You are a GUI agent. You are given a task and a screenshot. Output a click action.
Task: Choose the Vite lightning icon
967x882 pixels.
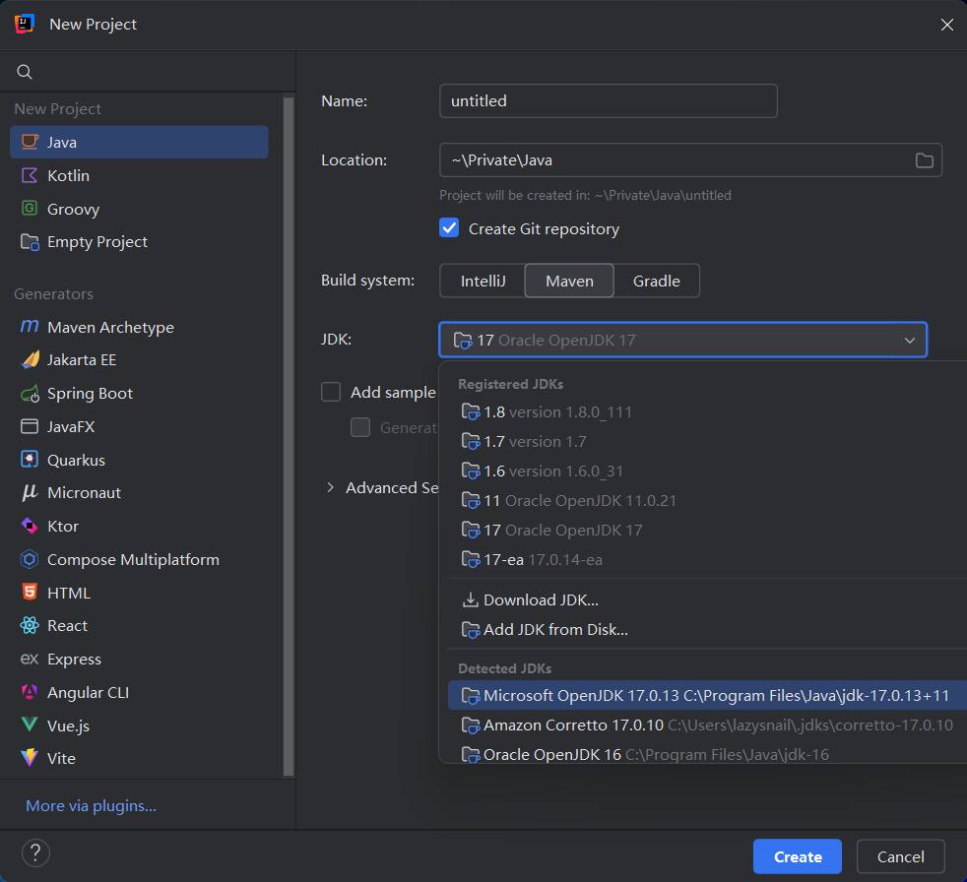click(x=30, y=758)
